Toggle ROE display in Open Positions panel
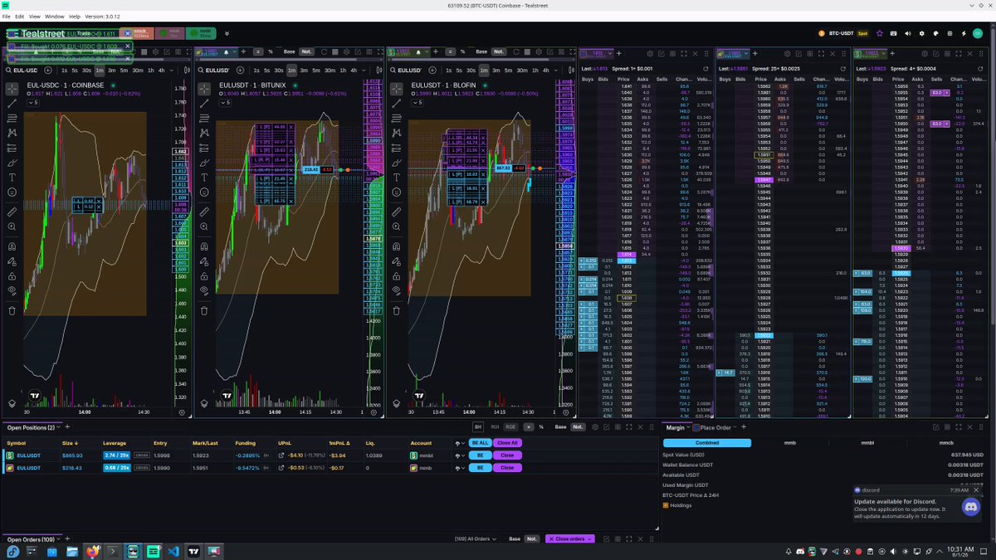996x560 pixels. pos(510,427)
